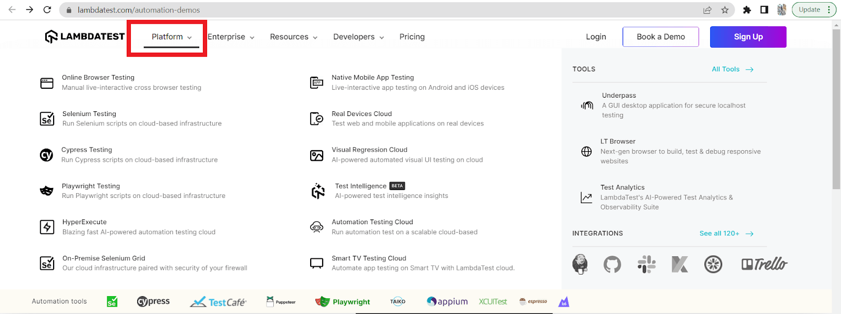Toggle the browser side panel icon
Viewport: 841px width, 314px height.
[x=764, y=10]
